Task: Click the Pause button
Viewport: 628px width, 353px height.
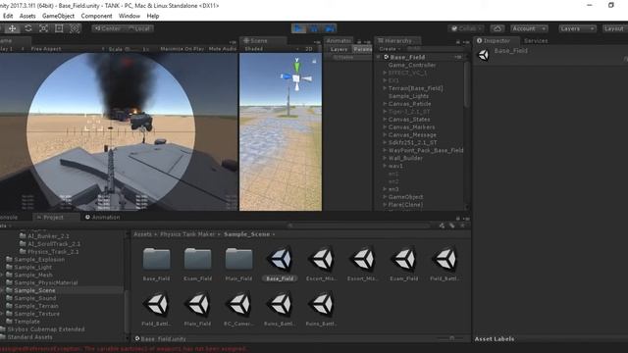Action: coord(314,28)
